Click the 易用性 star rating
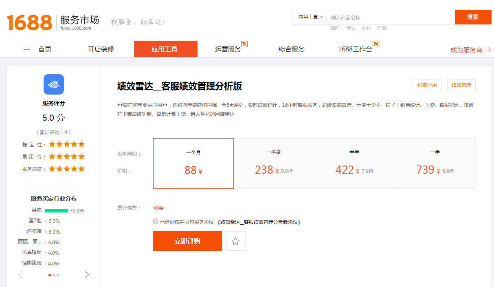494x287 pixels. 67,157
